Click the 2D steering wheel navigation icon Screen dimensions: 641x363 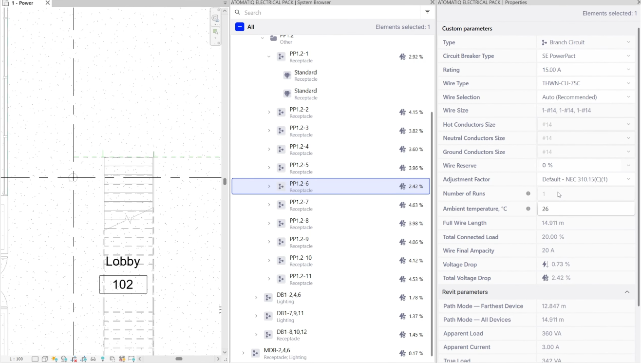tap(215, 19)
